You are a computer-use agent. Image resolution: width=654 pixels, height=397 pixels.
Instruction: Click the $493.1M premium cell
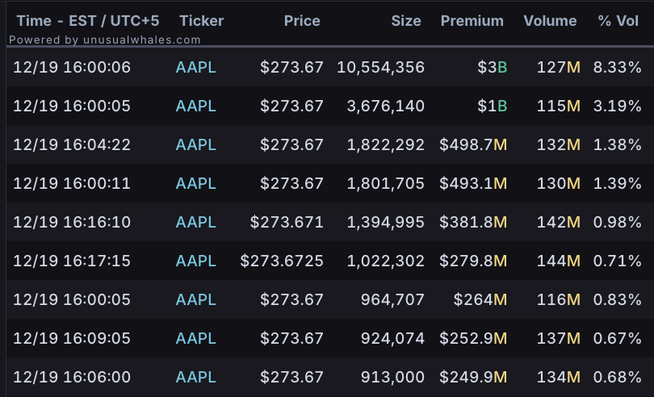pyautogui.click(x=473, y=183)
